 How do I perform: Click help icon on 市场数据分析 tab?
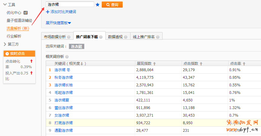click(x=69, y=37)
